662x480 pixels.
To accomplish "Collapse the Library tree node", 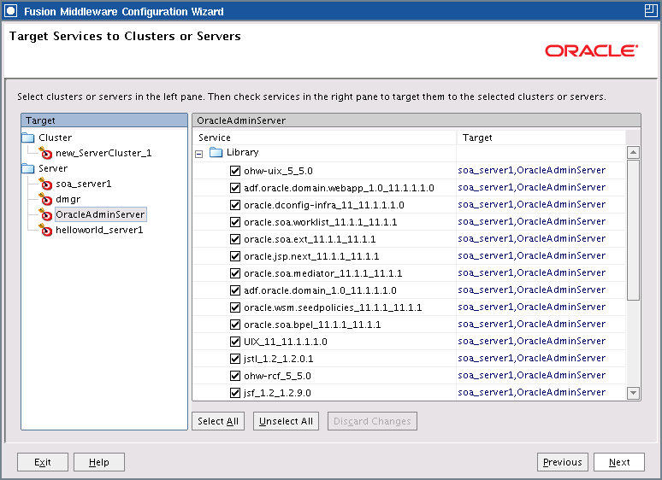I will coord(198,154).
